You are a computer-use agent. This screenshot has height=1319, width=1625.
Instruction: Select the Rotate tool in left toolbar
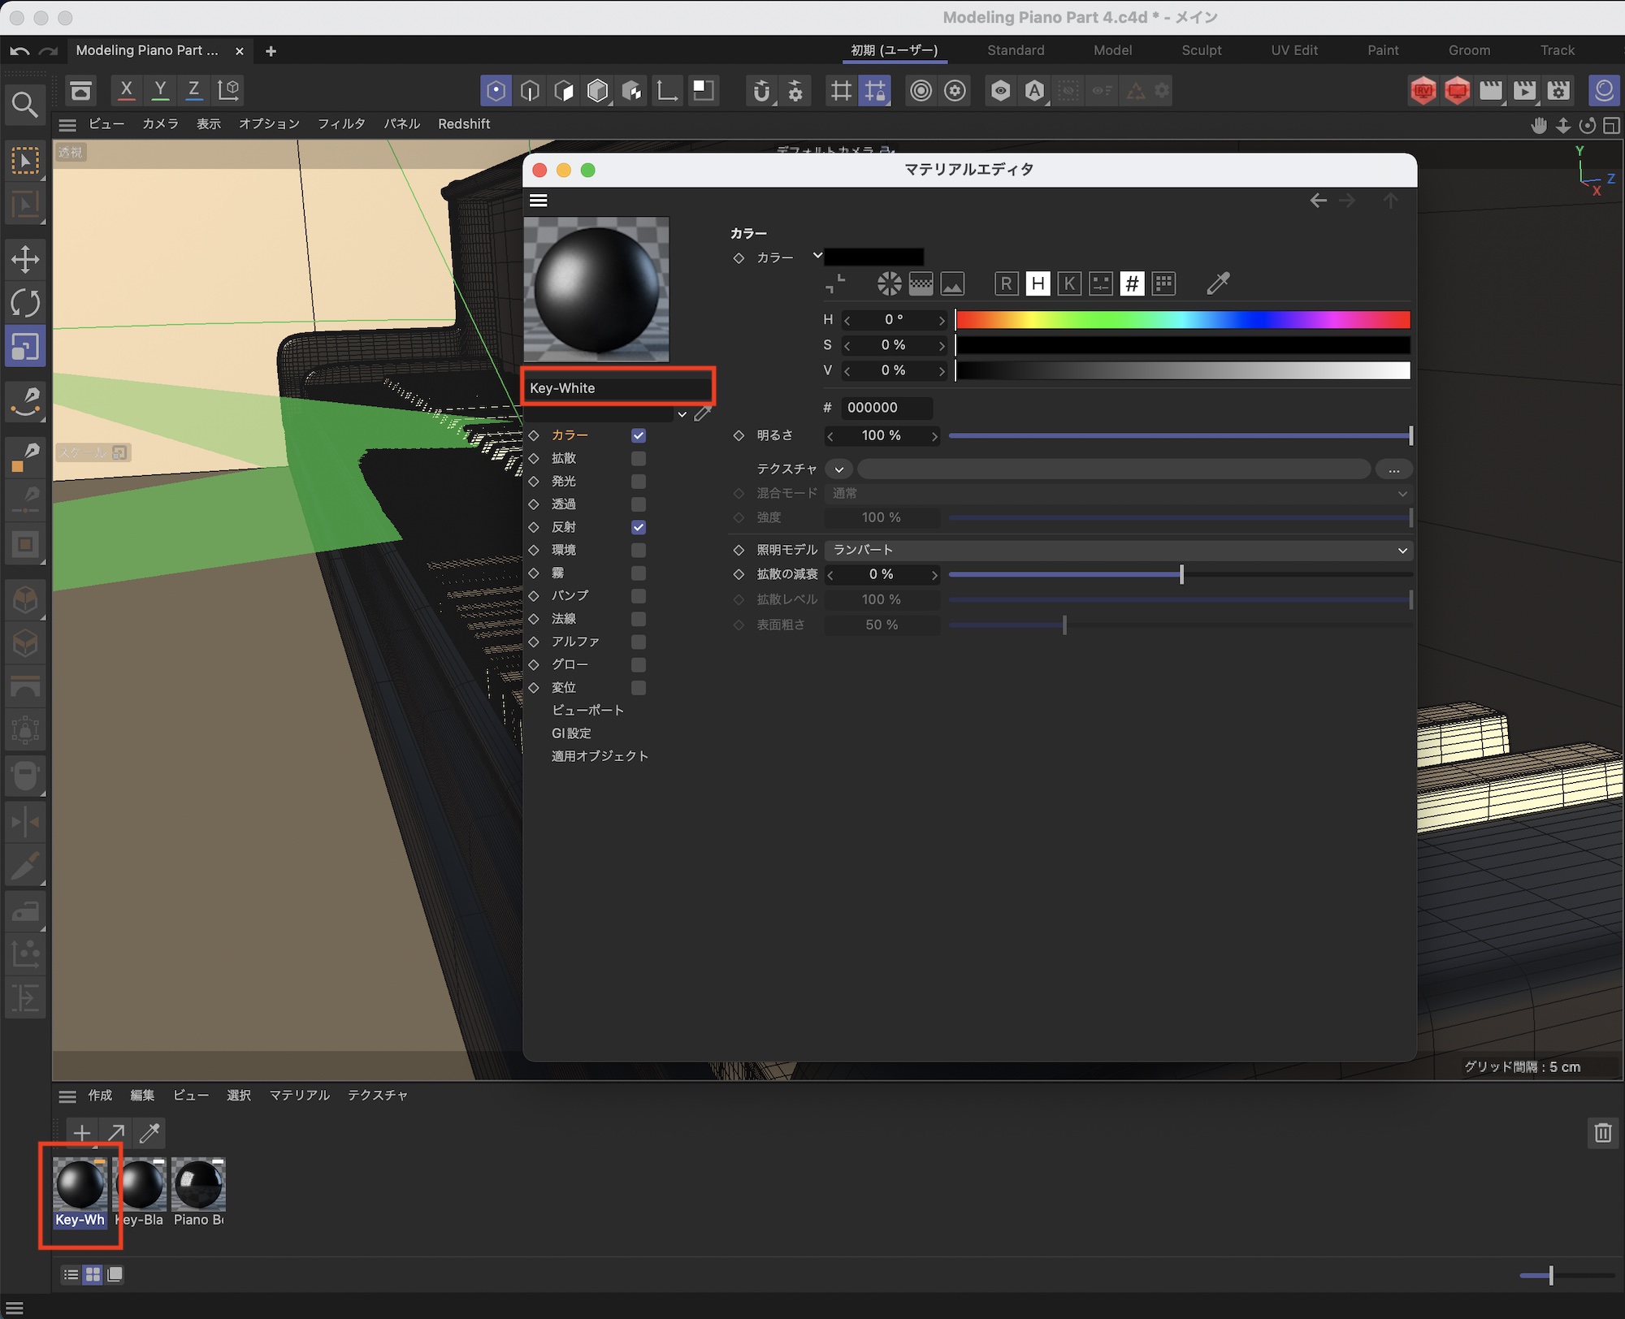(25, 303)
